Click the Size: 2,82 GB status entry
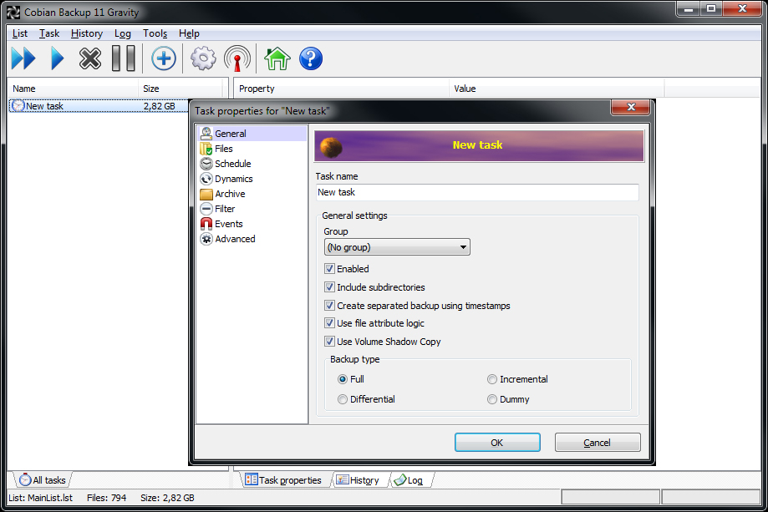The width and height of the screenshot is (768, 512). pos(167,498)
